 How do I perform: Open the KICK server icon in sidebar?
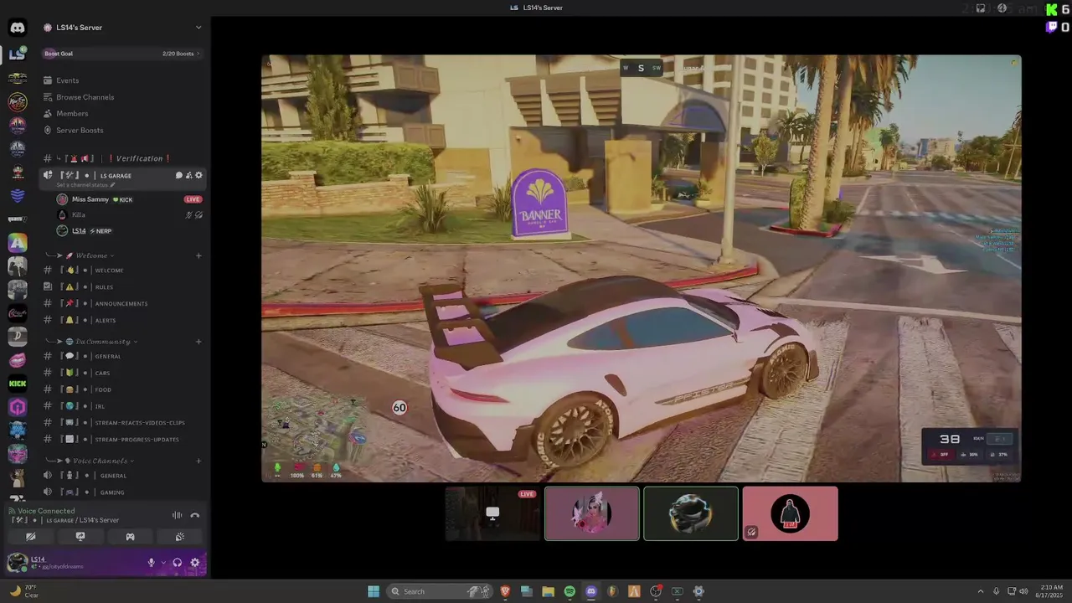tap(17, 384)
